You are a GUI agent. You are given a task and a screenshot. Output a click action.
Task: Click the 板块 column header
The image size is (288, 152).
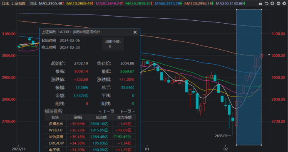pos(55,117)
